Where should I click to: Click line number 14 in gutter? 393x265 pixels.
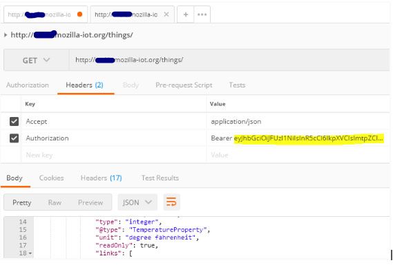pyautogui.click(x=23, y=222)
